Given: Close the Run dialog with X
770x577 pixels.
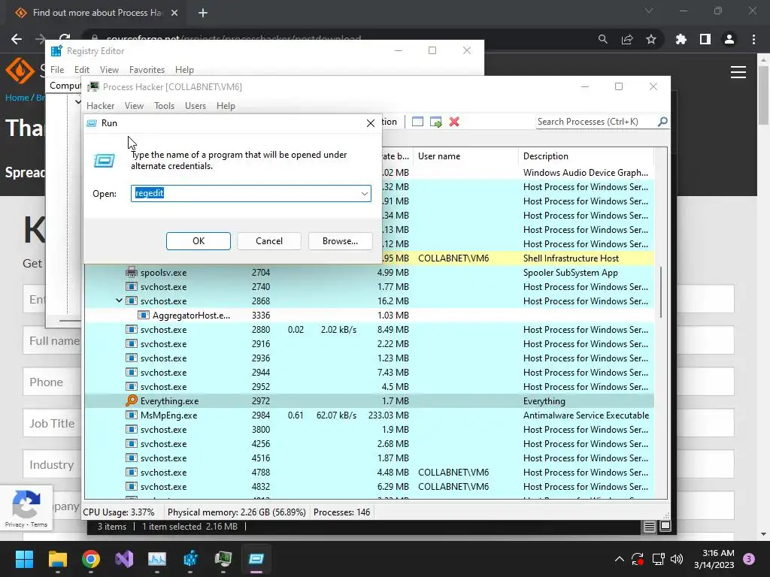Looking at the screenshot, I should coord(371,123).
